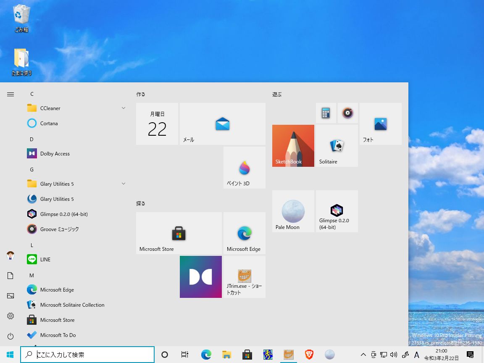Open the Calendar tile showing 22
This screenshot has height=363, width=484.
[x=157, y=124]
